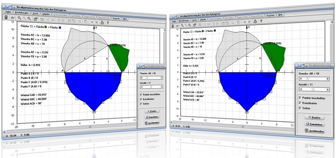The image size is (336, 158).
Task: Toggle 'Seiten' checkbox in left control panel
Action: click(x=140, y=104)
